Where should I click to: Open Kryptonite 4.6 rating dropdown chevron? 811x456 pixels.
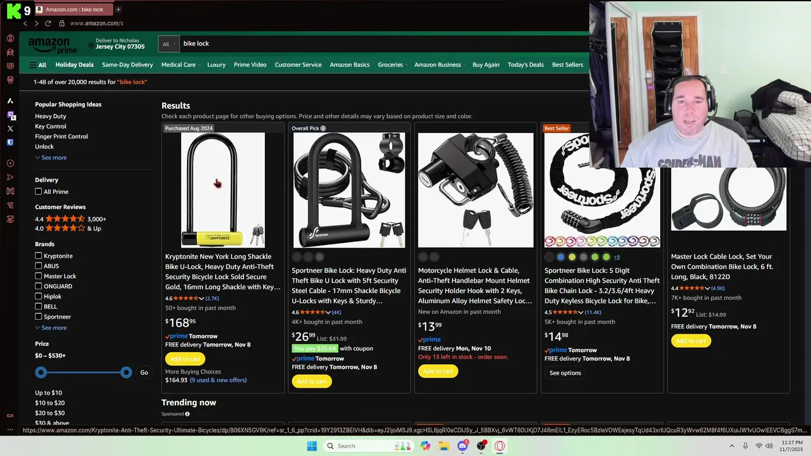point(201,298)
